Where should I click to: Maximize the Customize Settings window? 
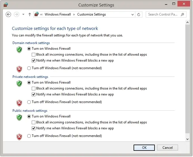[x=174, y=4]
